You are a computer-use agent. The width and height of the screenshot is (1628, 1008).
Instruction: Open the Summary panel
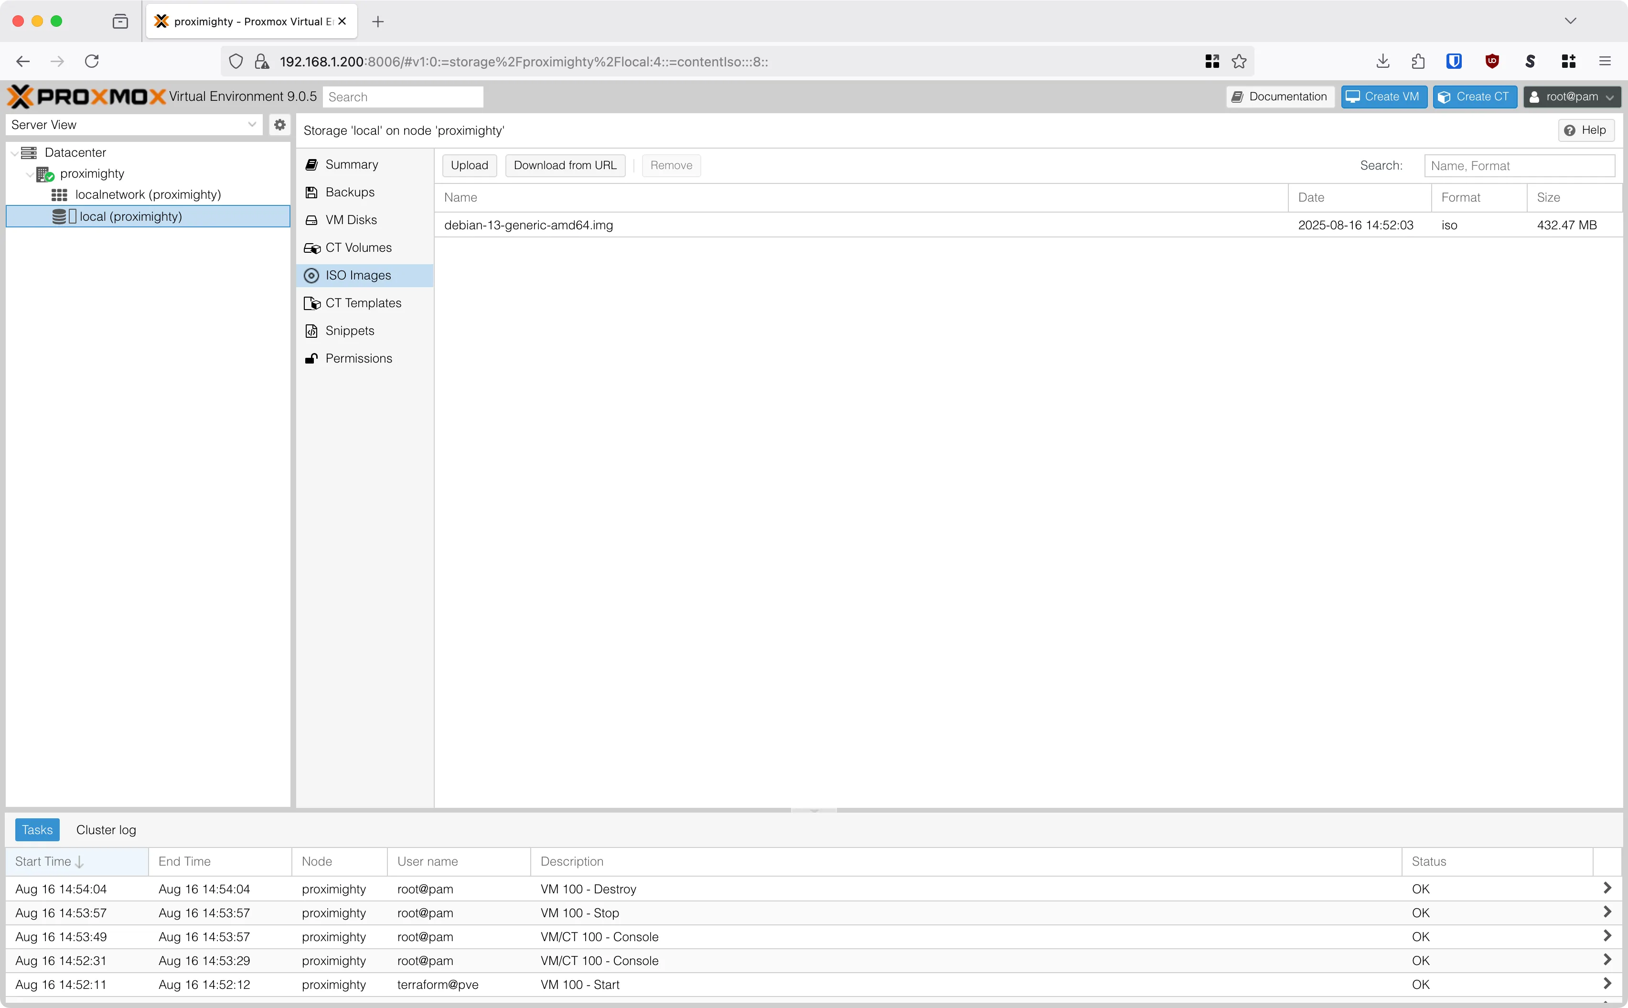352,164
